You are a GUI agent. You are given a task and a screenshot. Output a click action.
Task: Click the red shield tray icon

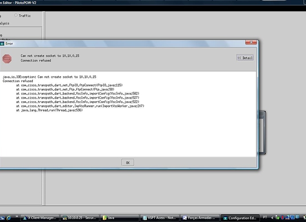[282, 217]
